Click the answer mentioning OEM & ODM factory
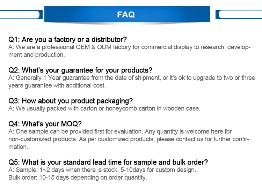The width and height of the screenshot is (262, 189). click(129, 47)
